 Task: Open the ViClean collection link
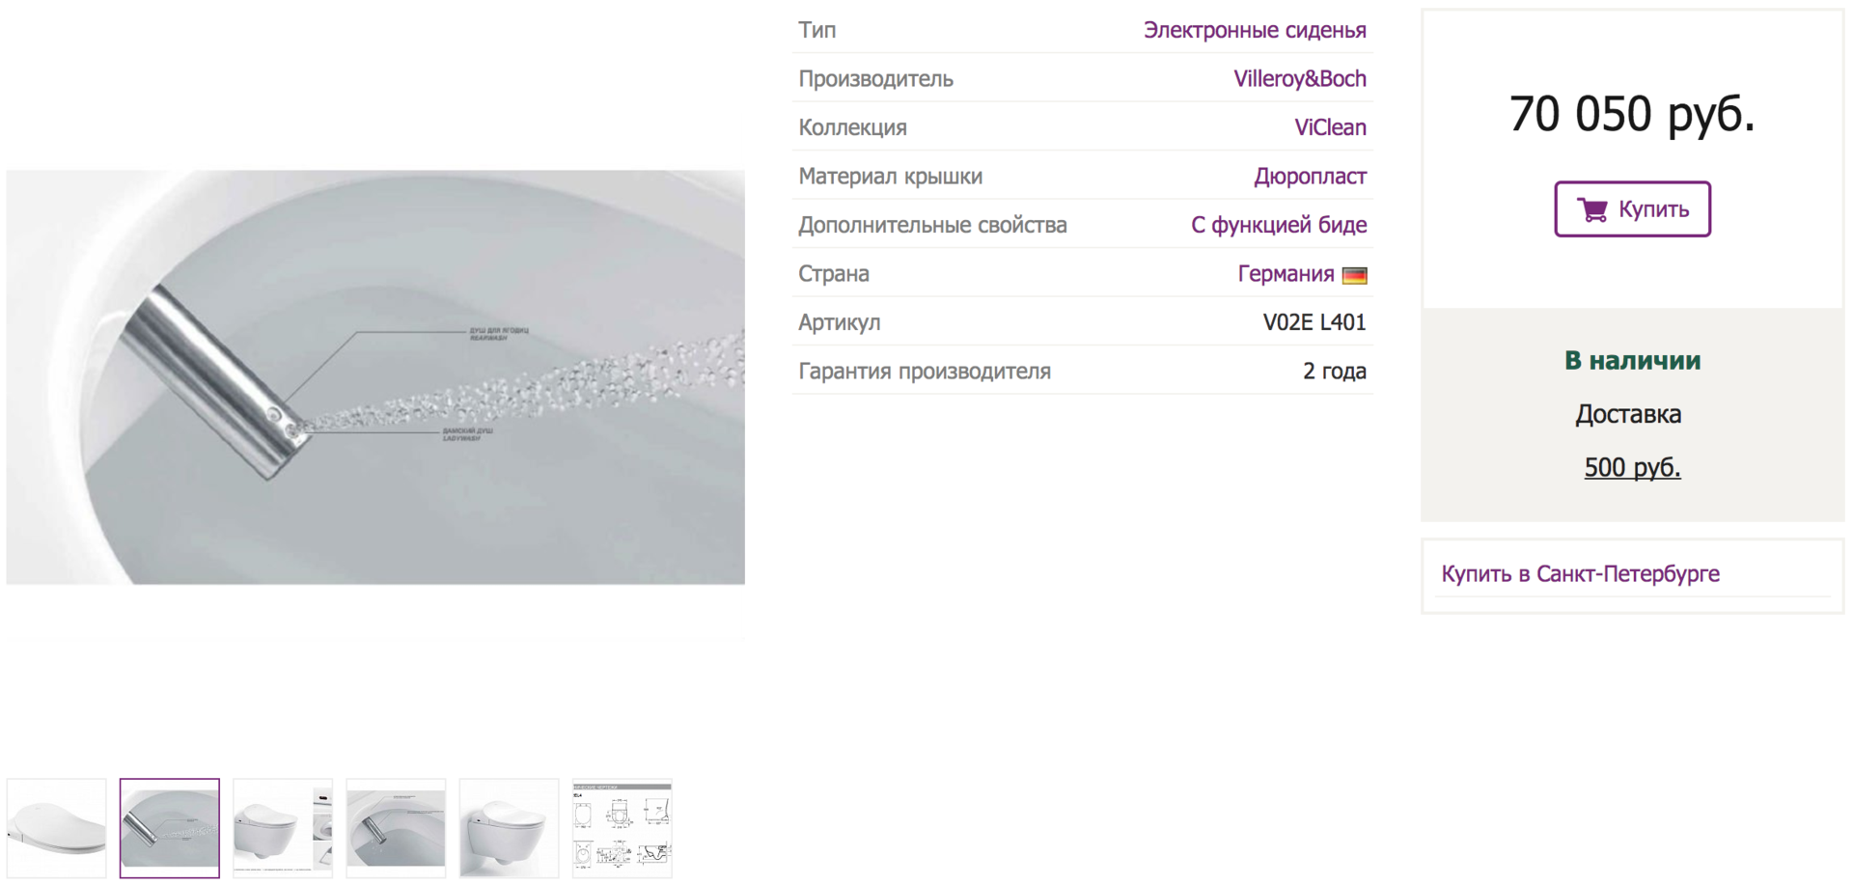click(1330, 127)
